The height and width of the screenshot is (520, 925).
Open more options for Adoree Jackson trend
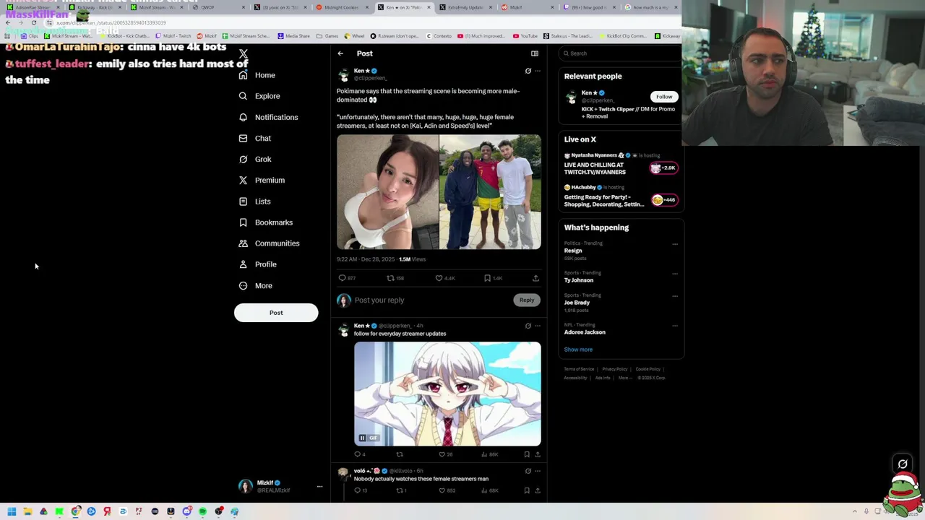tap(675, 326)
